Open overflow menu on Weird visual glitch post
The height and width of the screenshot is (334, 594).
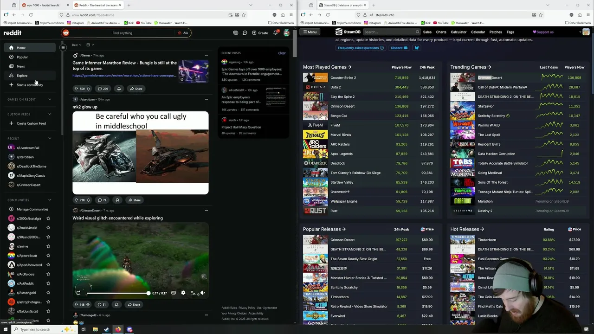point(207,211)
